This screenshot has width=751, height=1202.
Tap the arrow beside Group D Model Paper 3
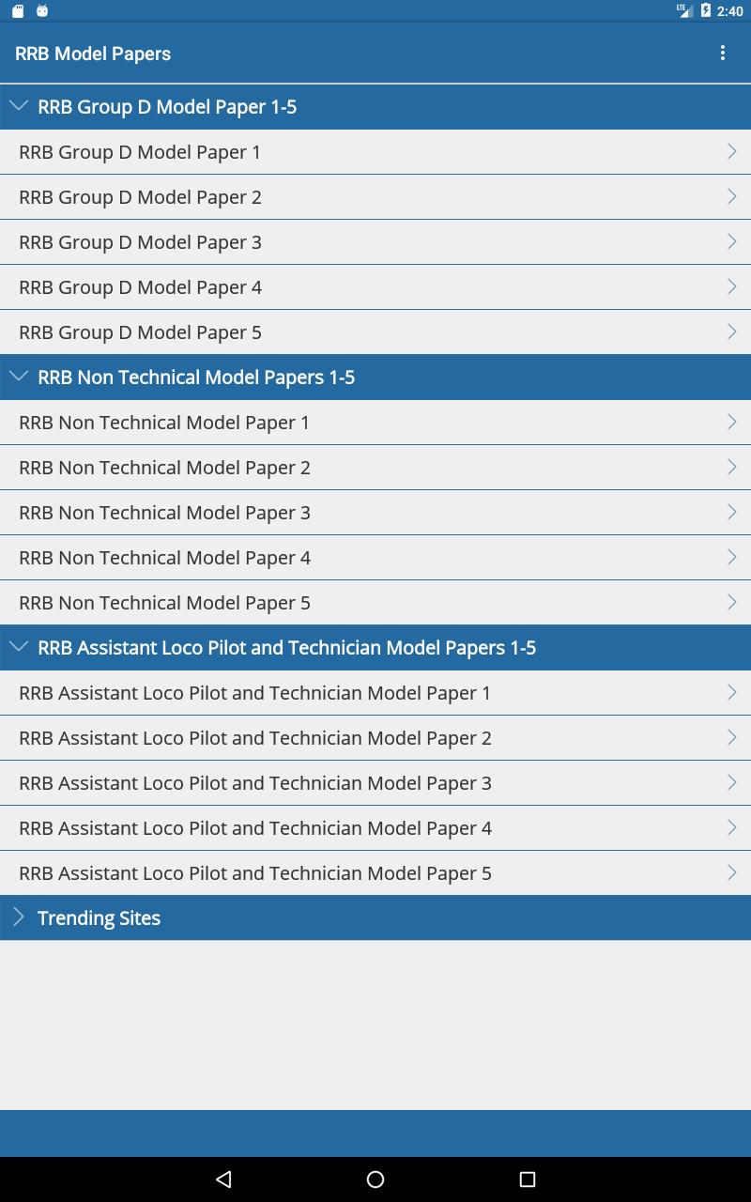[732, 241]
